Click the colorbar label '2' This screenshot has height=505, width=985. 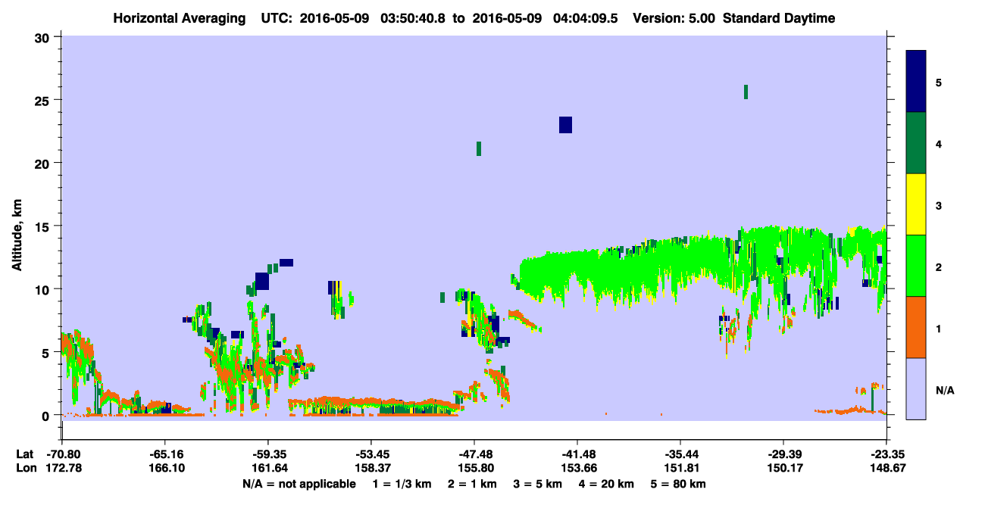938,267
